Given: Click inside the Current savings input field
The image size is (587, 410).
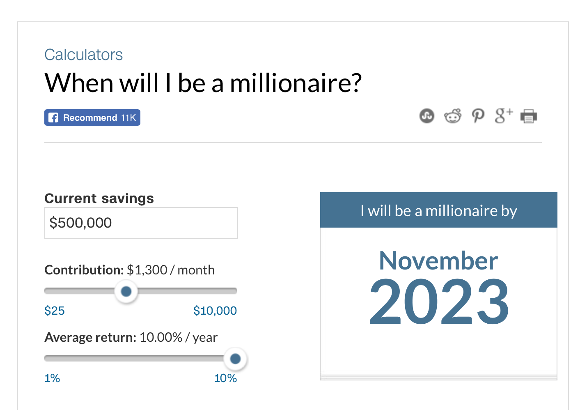Looking at the screenshot, I should click(141, 223).
